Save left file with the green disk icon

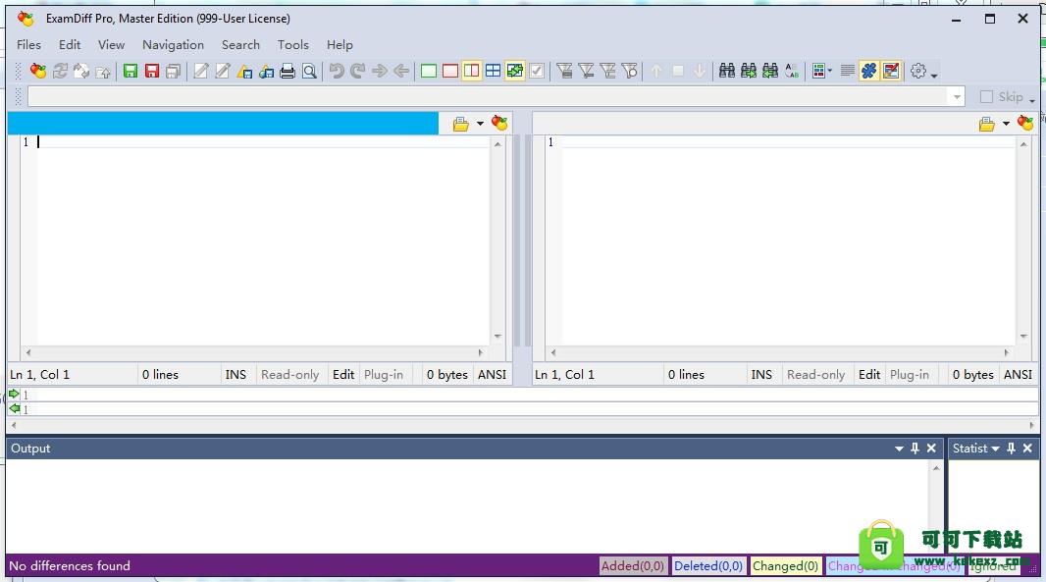(x=130, y=71)
